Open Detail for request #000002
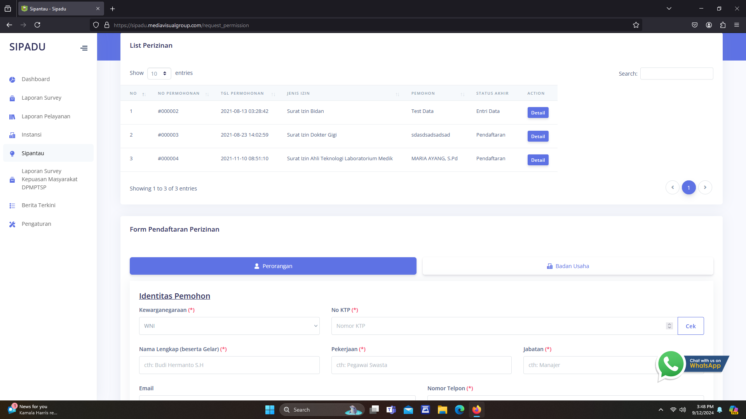This screenshot has height=419, width=746. tap(538, 113)
